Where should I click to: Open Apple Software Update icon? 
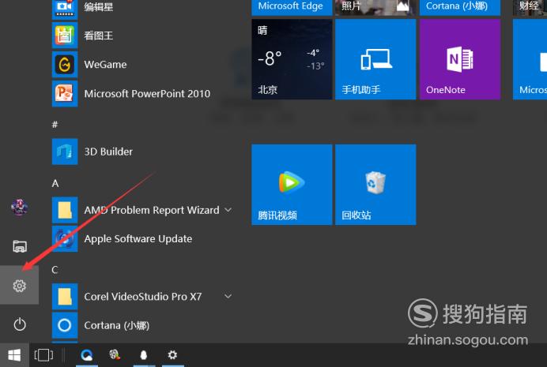click(x=65, y=238)
